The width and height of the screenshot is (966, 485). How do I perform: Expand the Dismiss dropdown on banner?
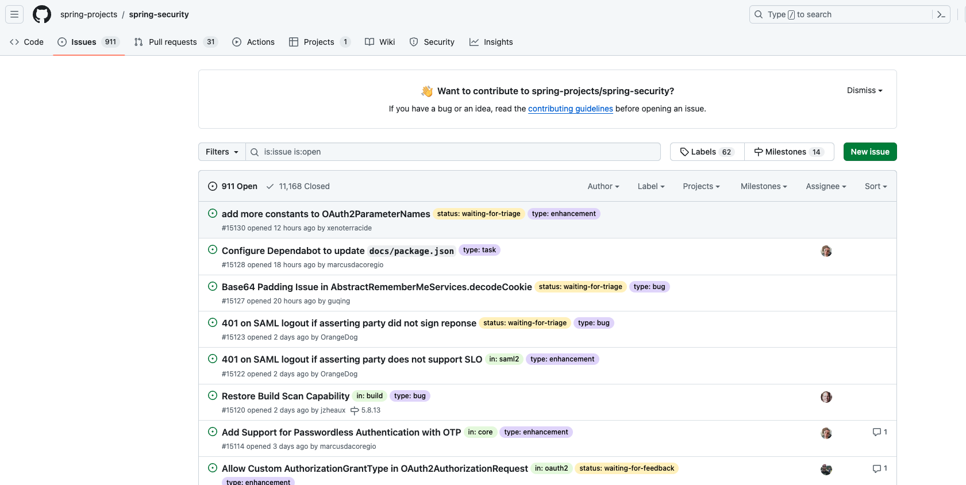864,90
